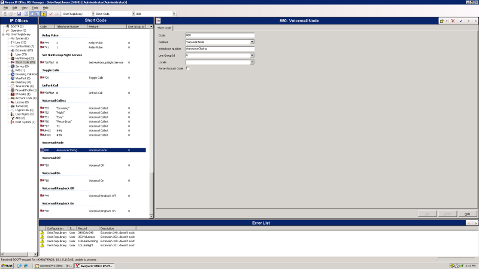479x269 pixels.
Task: Sort the error list by Description column header
Action: [117, 228]
